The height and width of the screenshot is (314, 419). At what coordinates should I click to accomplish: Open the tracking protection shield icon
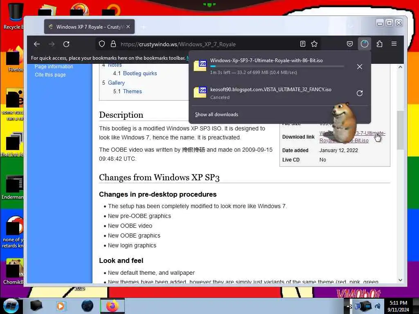pos(102,44)
